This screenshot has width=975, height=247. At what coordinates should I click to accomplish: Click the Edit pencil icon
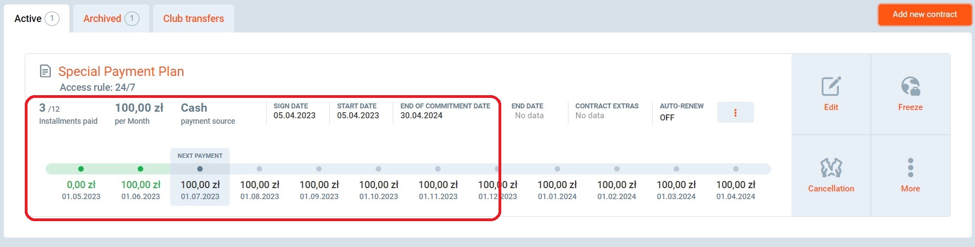tap(831, 87)
